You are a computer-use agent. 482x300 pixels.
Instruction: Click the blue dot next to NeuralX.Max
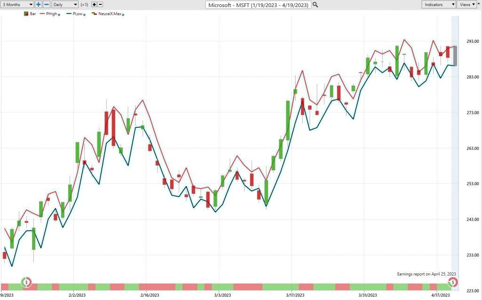pos(123,15)
